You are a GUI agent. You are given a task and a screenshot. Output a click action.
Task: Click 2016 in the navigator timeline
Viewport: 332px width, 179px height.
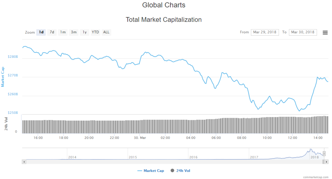tap(194, 157)
